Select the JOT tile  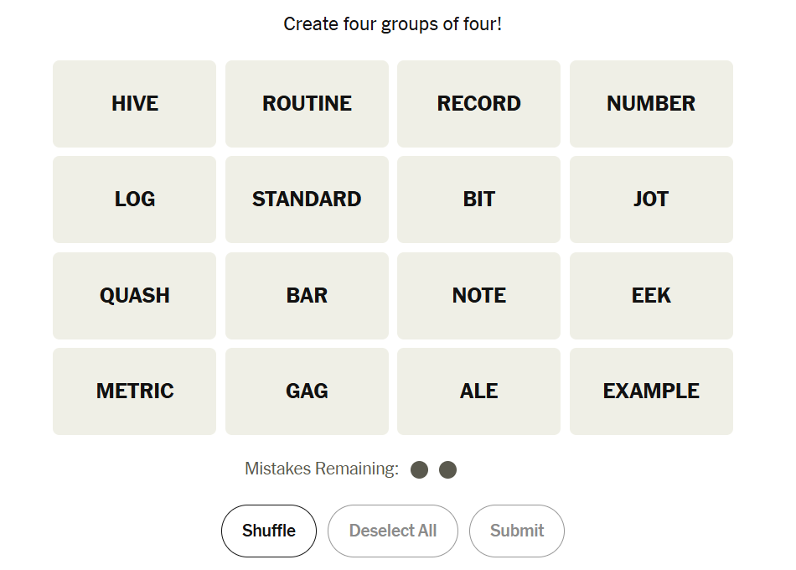pyautogui.click(x=651, y=199)
